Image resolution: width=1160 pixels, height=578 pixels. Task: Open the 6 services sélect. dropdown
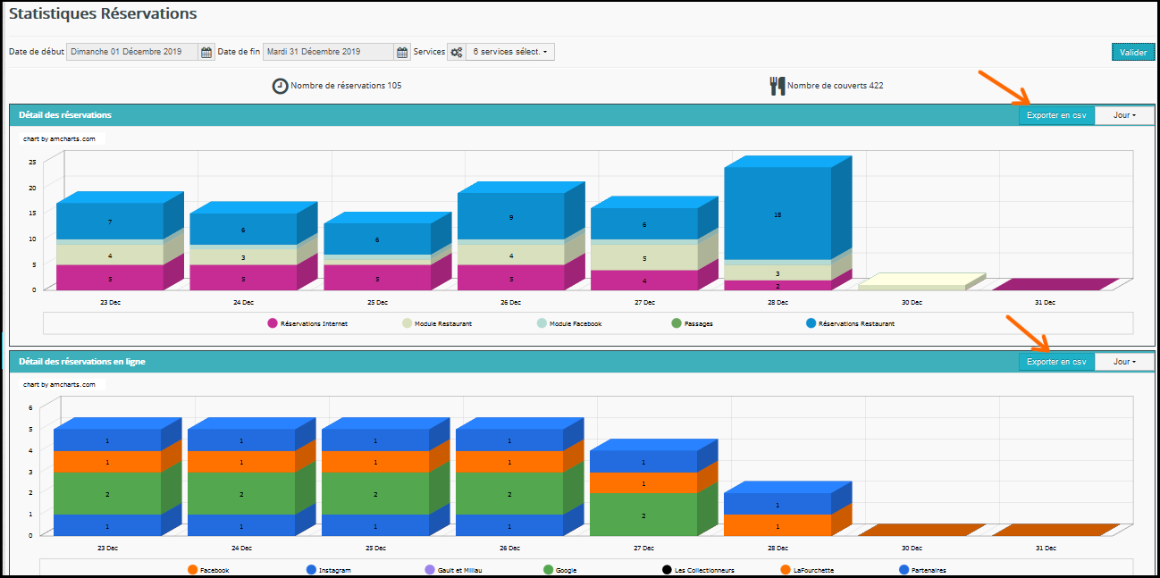(x=510, y=52)
